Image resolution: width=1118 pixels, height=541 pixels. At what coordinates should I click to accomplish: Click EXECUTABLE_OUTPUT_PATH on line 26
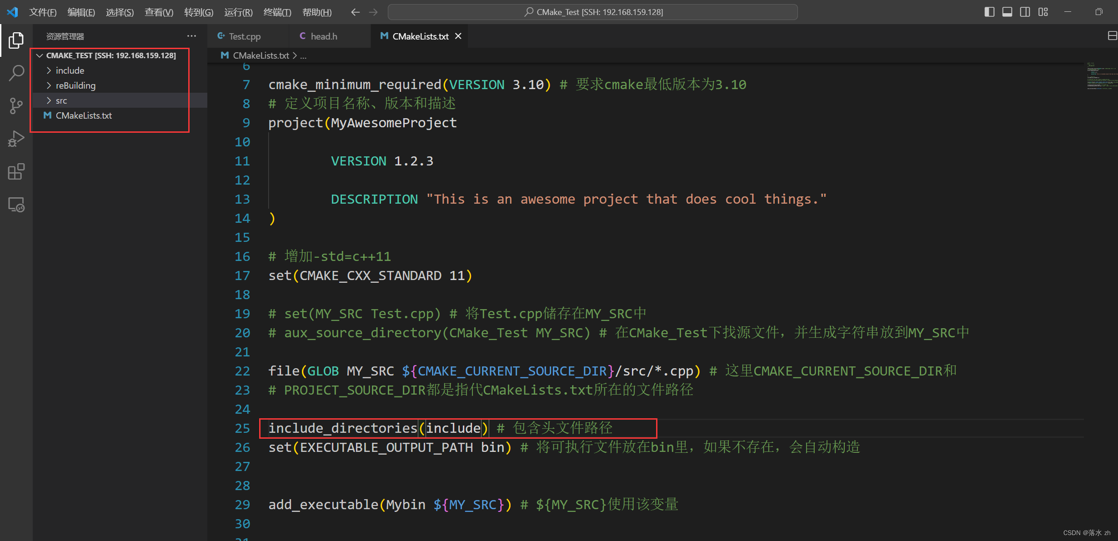386,447
